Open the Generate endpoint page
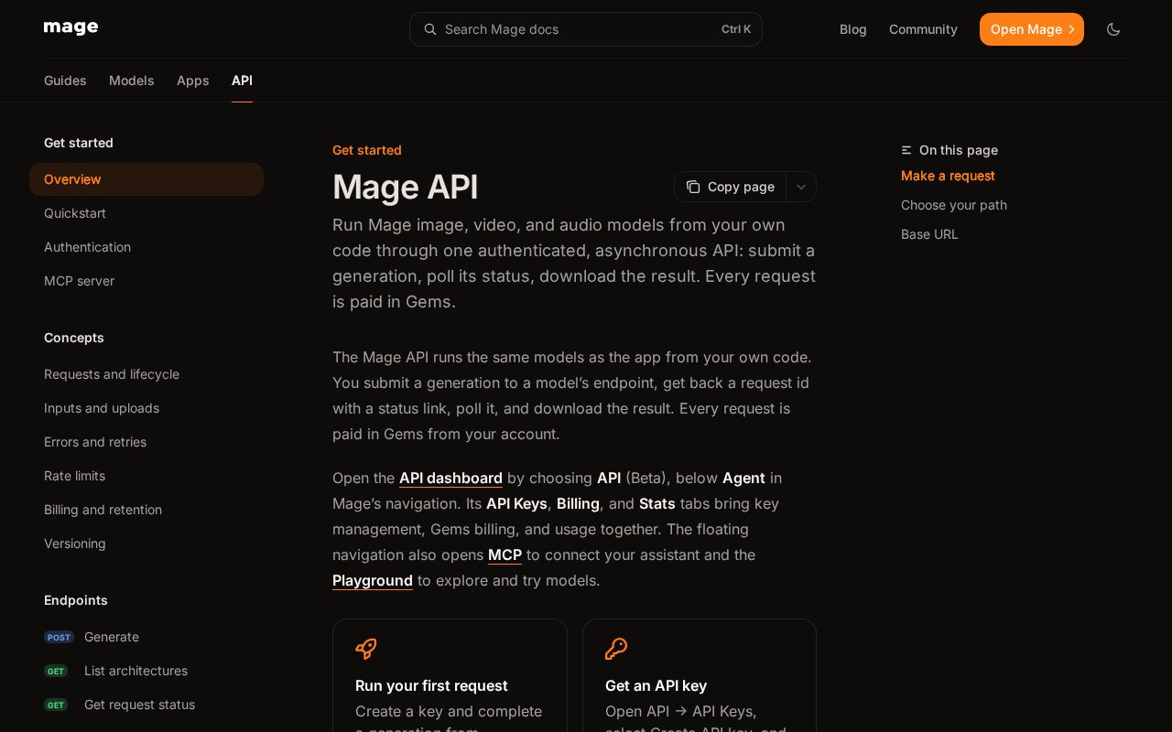Screen dimensions: 1172x732 [146, 637]
